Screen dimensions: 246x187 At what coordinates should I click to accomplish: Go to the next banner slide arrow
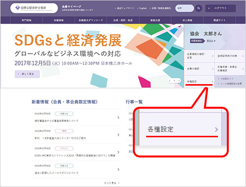pyautogui.click(x=179, y=81)
